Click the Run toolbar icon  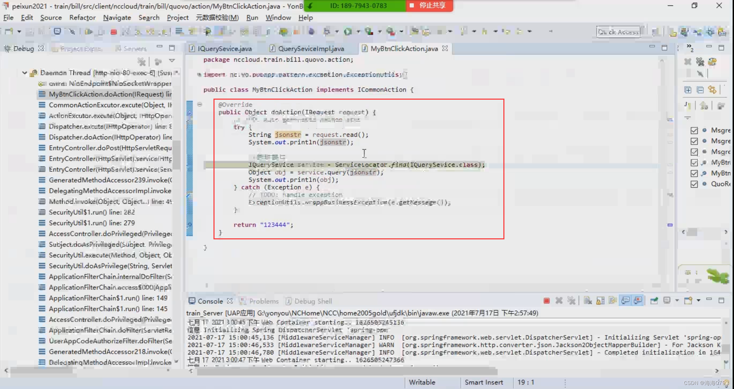tap(348, 32)
